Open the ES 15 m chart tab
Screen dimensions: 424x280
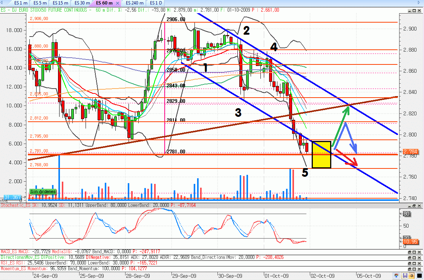(x=60, y=3)
